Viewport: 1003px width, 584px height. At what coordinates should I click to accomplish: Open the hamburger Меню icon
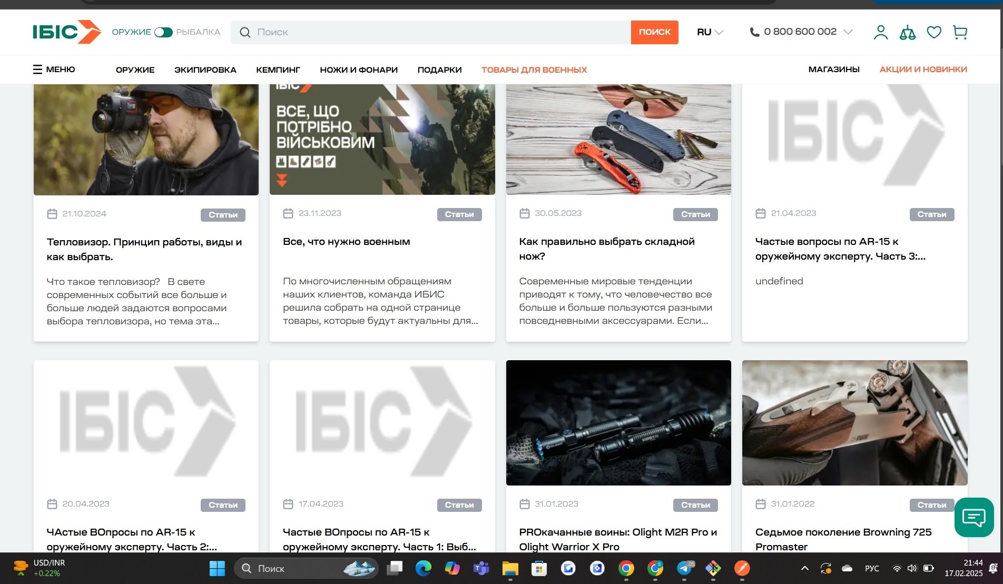(x=37, y=70)
